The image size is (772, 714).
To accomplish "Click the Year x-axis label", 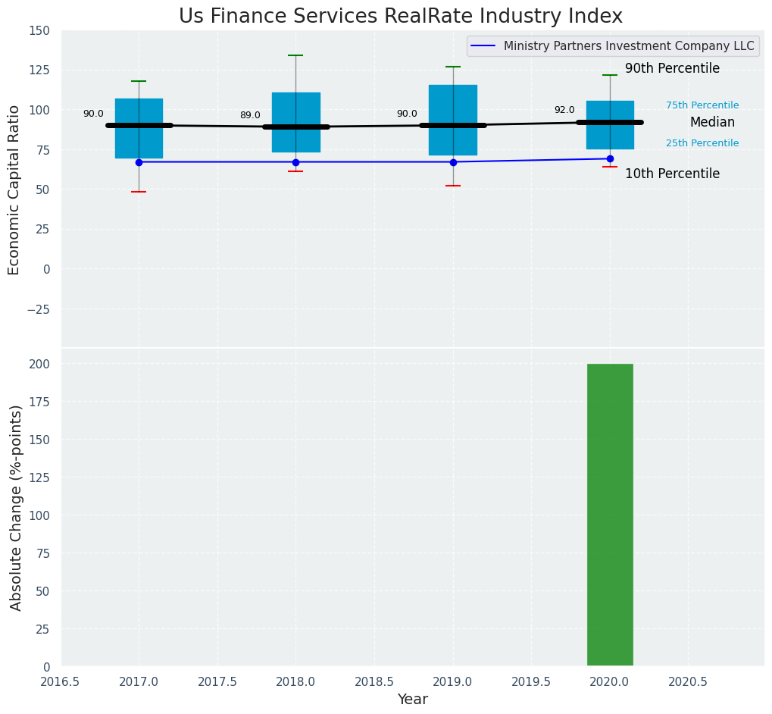I will (412, 700).
